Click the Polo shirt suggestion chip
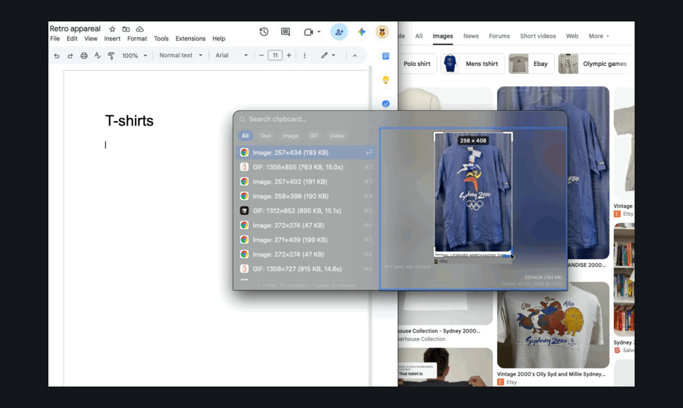This screenshot has height=408, width=683. [417, 64]
